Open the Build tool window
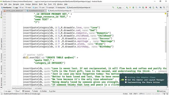 (x=35, y=91)
